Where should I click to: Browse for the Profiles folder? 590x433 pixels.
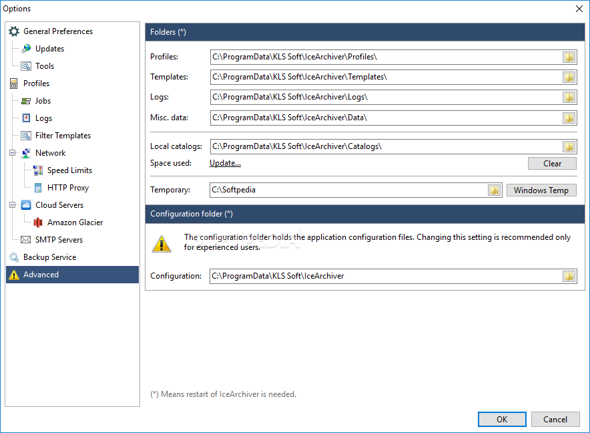[x=569, y=57]
